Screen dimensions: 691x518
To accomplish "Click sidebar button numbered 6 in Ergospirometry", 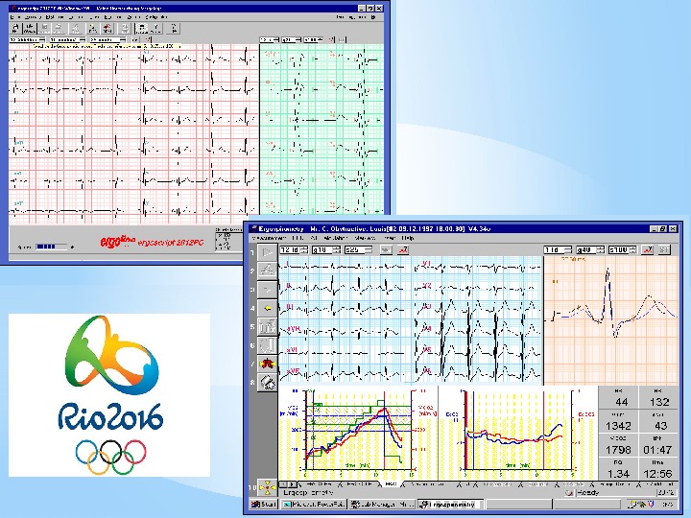I will pyautogui.click(x=268, y=345).
